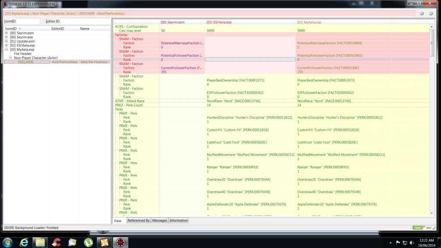The image size is (441, 248).
Task: Open Internet Explorer from the taskbar
Action: (24, 242)
